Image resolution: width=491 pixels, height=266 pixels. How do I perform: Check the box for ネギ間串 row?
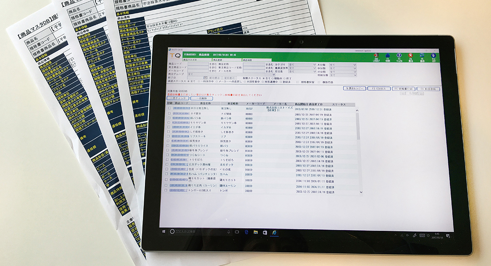pyautogui.click(x=169, y=114)
